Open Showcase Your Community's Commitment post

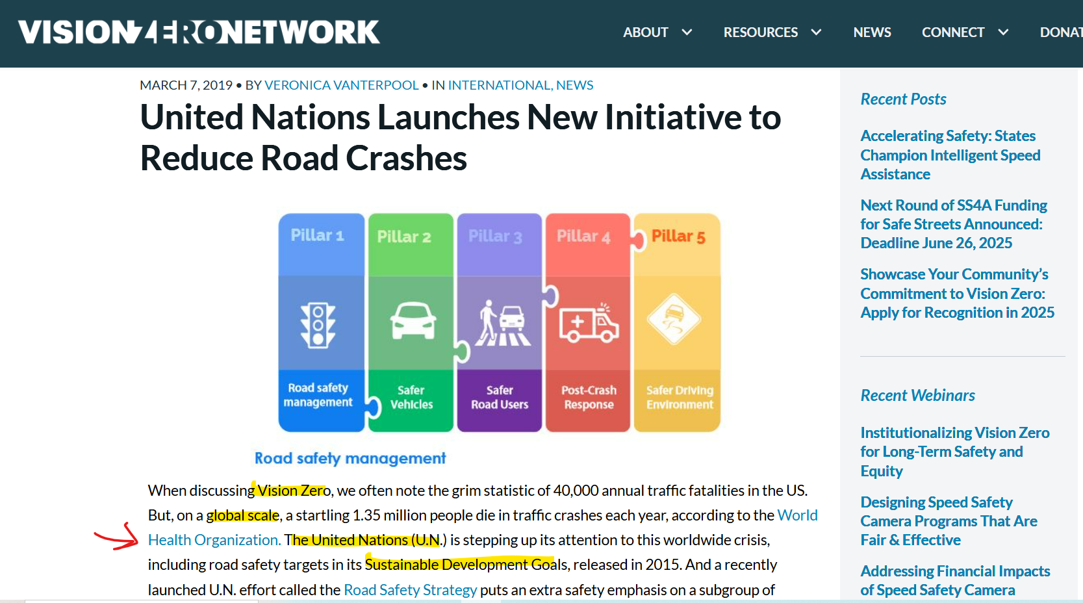958,294
